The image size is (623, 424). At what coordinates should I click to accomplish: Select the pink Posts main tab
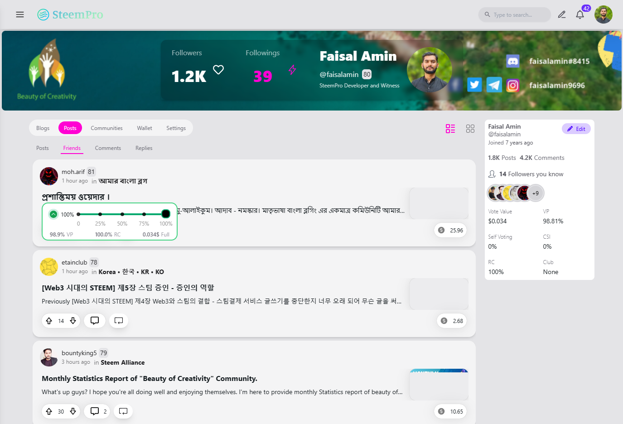[x=70, y=128]
